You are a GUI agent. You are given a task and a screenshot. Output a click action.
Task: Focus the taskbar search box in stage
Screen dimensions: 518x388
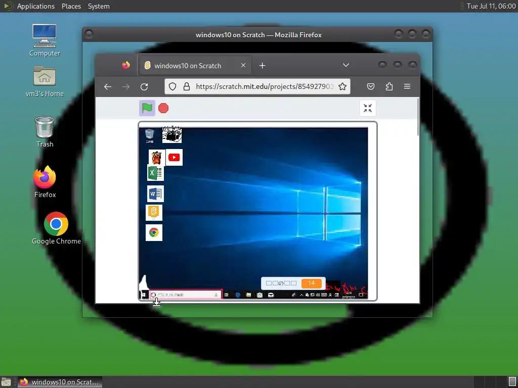[185, 295]
